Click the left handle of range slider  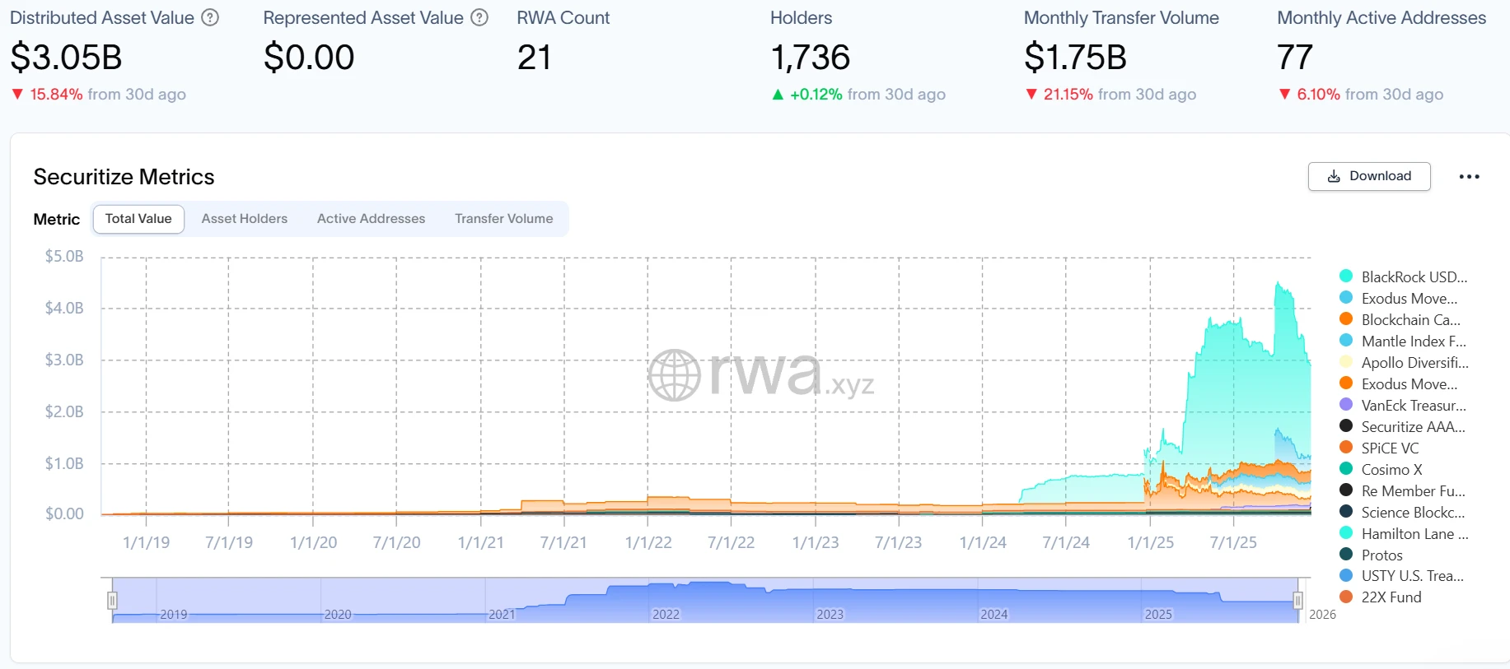(x=112, y=601)
